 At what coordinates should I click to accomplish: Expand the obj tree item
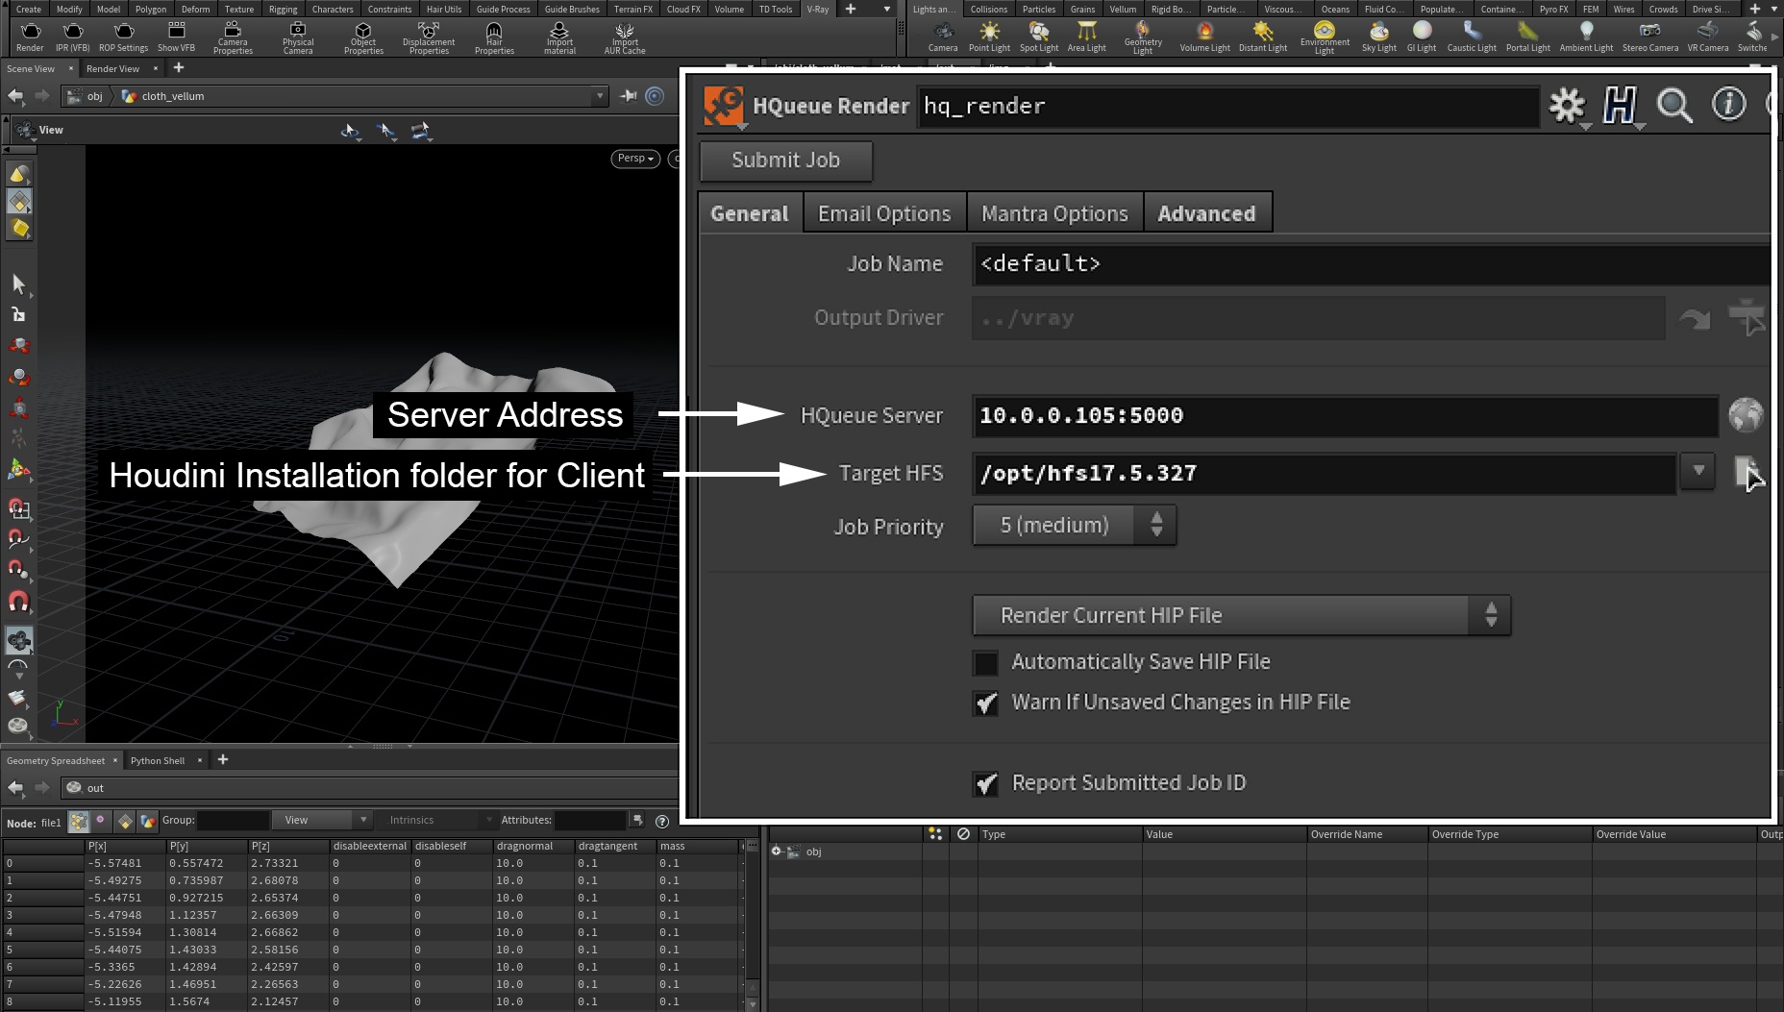[x=777, y=852]
